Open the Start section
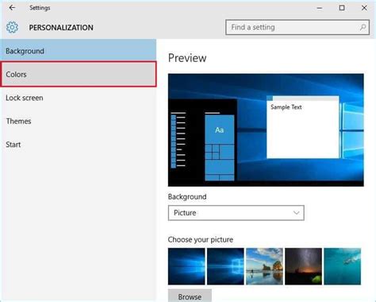The image size is (376, 302). point(79,145)
